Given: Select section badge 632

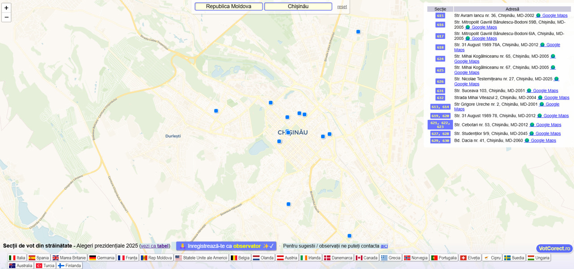Looking at the screenshot, I should point(440,98).
